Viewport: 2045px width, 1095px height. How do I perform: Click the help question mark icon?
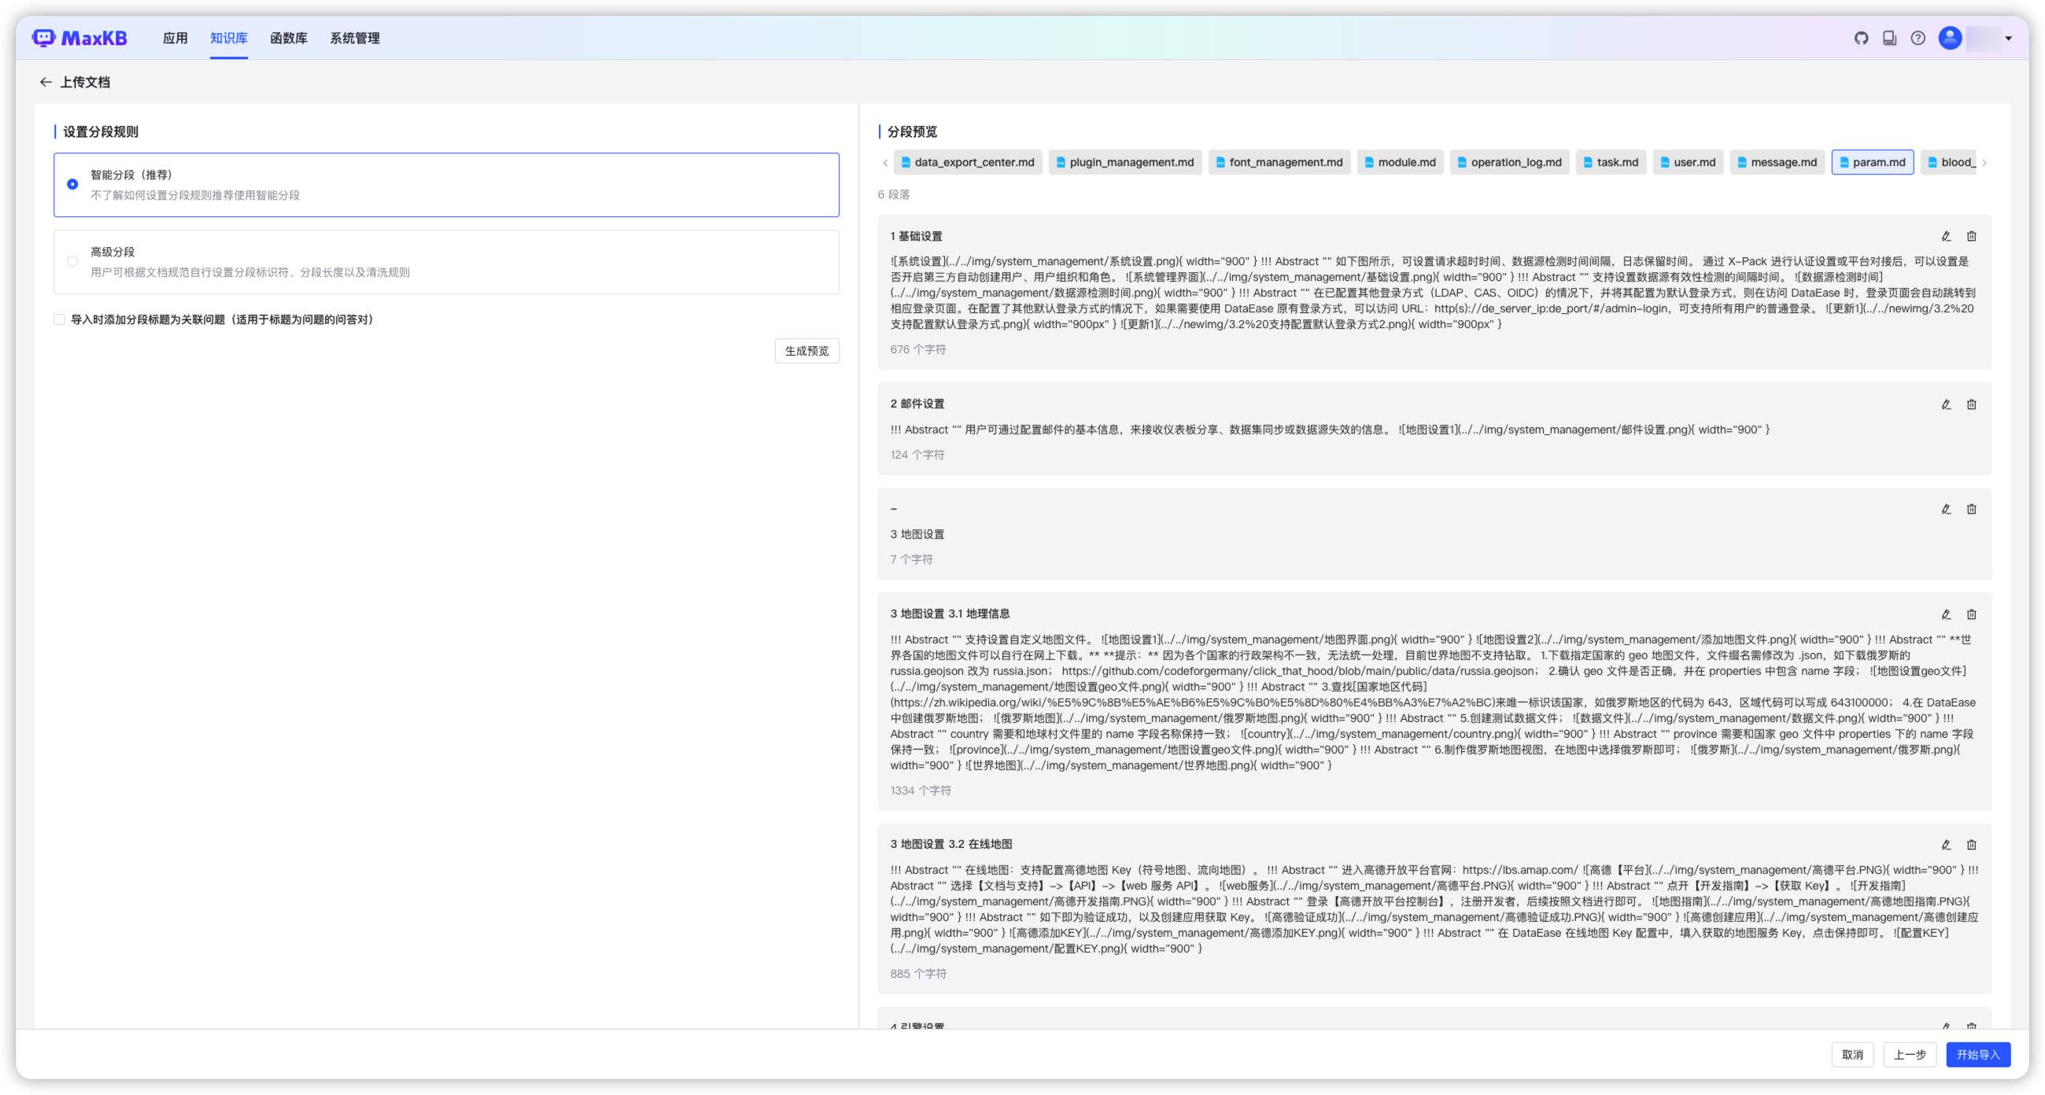tap(1918, 38)
